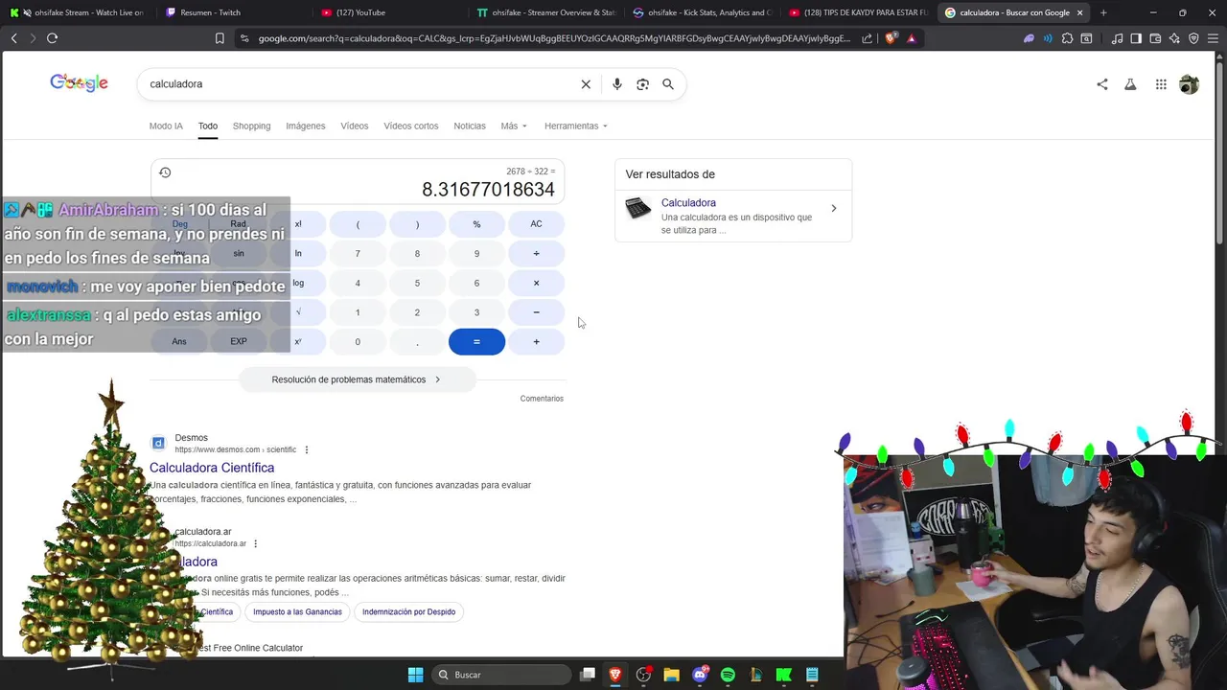Open Impuesto a las Ganancias chip
1227x690 pixels.
pyautogui.click(x=297, y=612)
